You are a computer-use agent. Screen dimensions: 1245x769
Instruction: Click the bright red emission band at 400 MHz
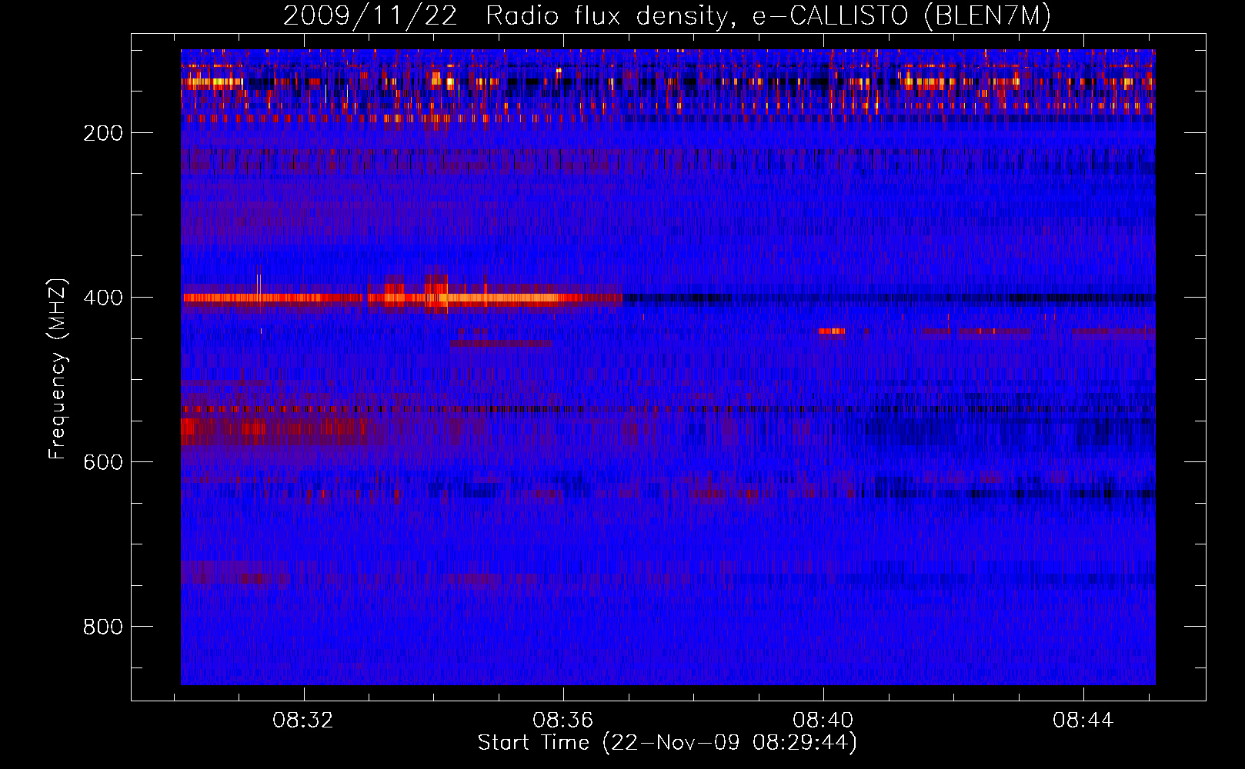(x=402, y=298)
